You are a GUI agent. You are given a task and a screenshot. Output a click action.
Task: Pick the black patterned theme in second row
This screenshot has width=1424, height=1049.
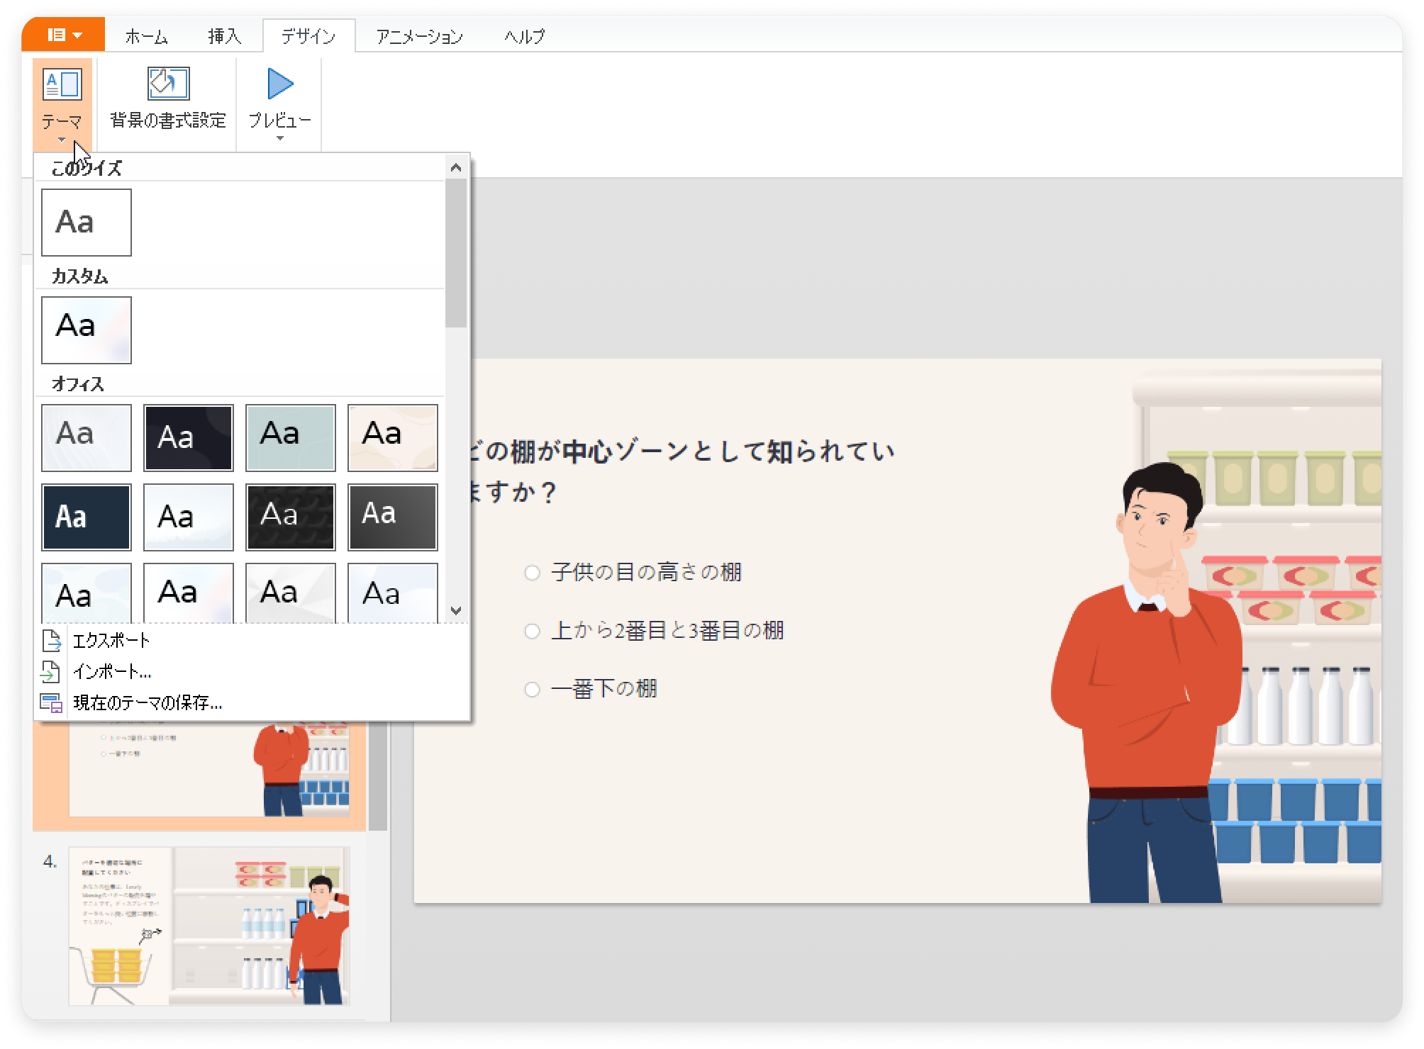click(291, 517)
